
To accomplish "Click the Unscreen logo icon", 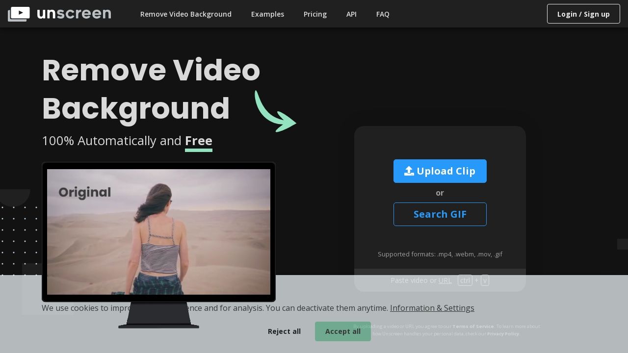I will 19,14.
